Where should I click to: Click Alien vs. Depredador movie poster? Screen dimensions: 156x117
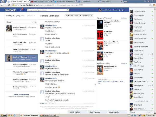(x=100, y=24)
